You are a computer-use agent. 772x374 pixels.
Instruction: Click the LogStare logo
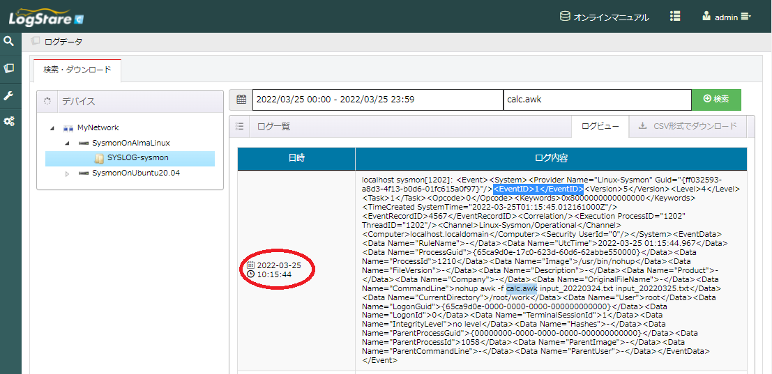(x=46, y=17)
